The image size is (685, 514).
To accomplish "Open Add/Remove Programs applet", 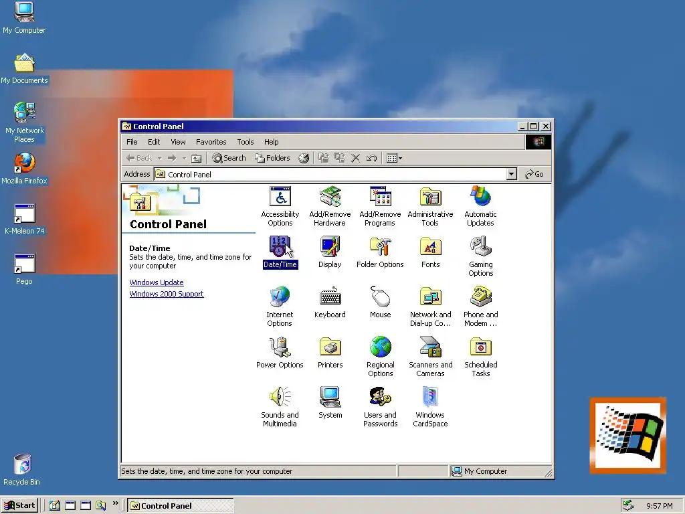I will click(x=380, y=206).
